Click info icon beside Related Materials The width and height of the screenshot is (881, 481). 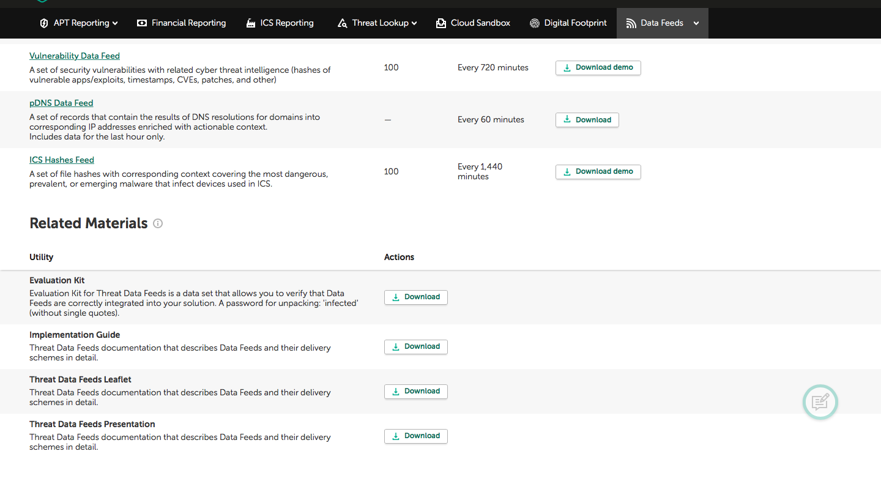158,223
